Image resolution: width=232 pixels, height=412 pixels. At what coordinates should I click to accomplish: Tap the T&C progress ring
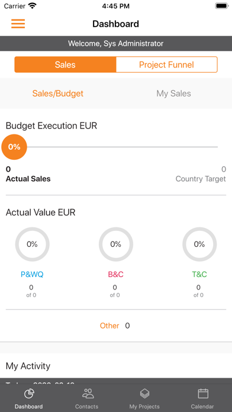pyautogui.click(x=199, y=244)
